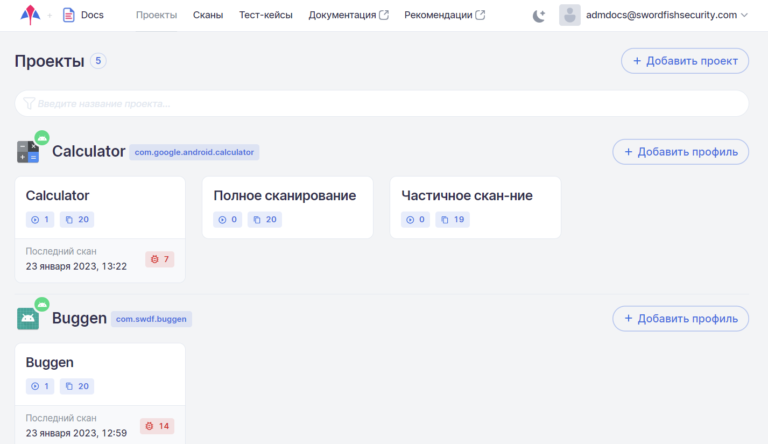Open the Calculator profile card title
This screenshot has width=768, height=444.
pos(58,195)
